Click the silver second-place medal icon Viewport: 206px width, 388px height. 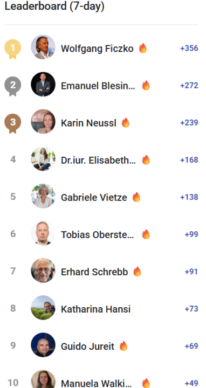tap(12, 86)
